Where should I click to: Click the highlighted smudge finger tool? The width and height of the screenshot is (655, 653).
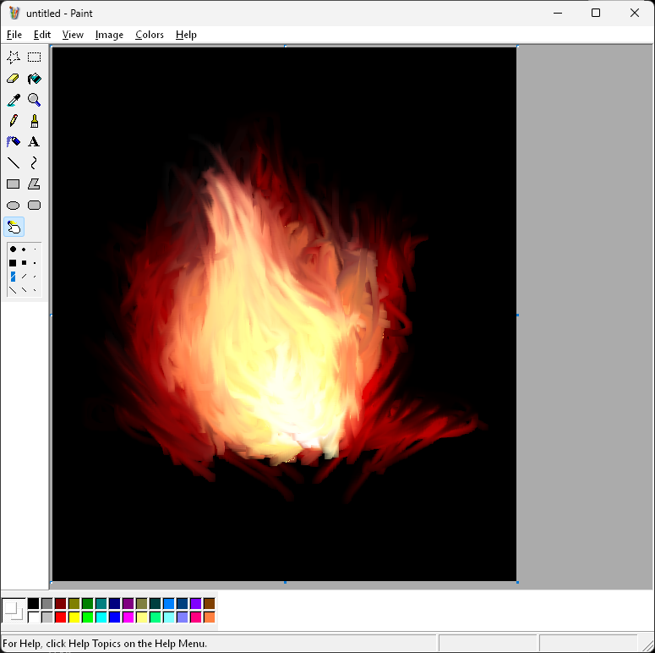tap(14, 227)
